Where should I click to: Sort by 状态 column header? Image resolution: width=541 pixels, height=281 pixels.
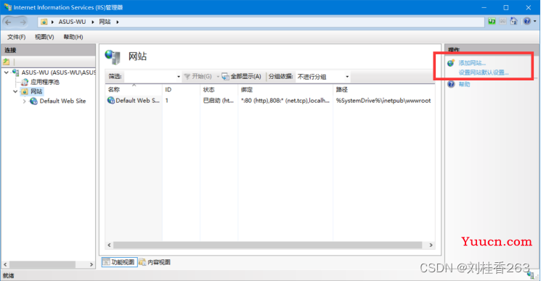(x=219, y=89)
